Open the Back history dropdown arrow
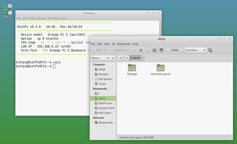The image size is (237, 144). [x=105, y=50]
